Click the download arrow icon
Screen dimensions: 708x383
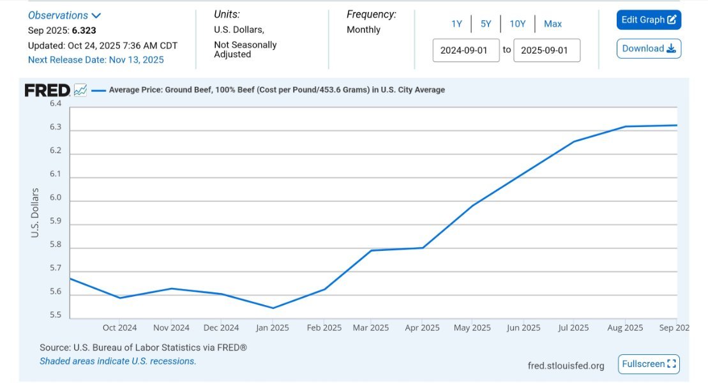pos(671,49)
